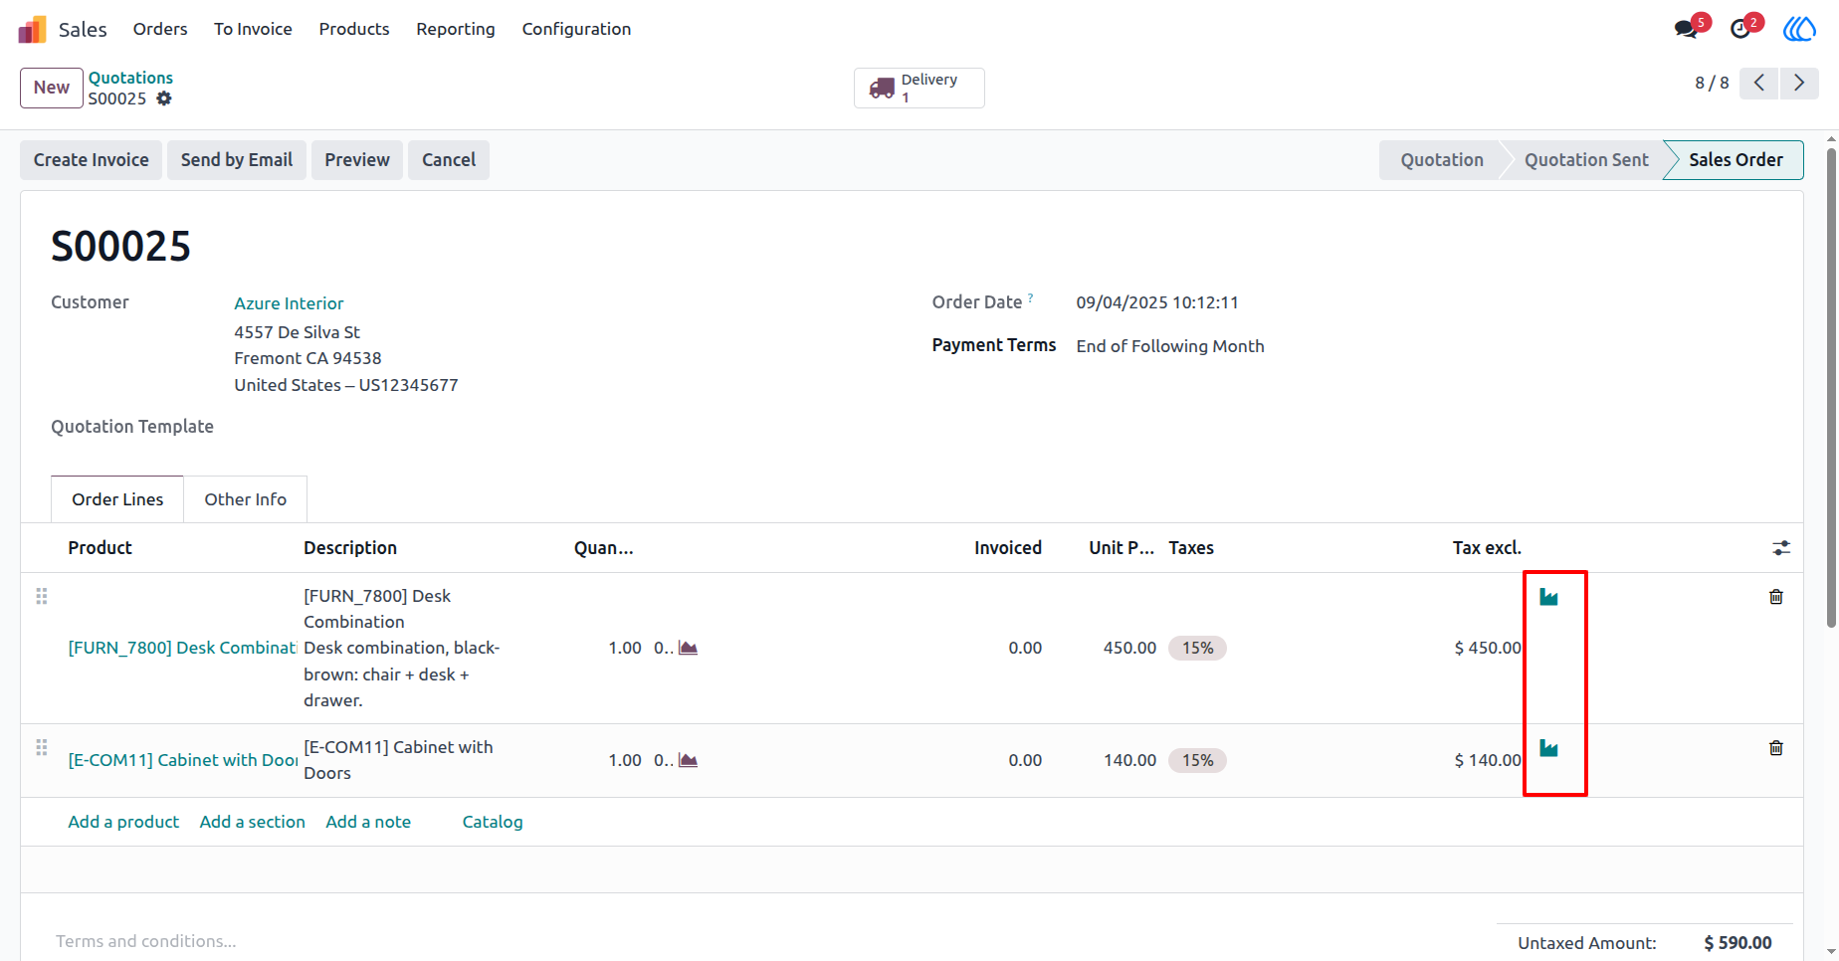Grab drag handle of Cabinet with Doors row
This screenshot has height=961, width=1839.
click(42, 747)
